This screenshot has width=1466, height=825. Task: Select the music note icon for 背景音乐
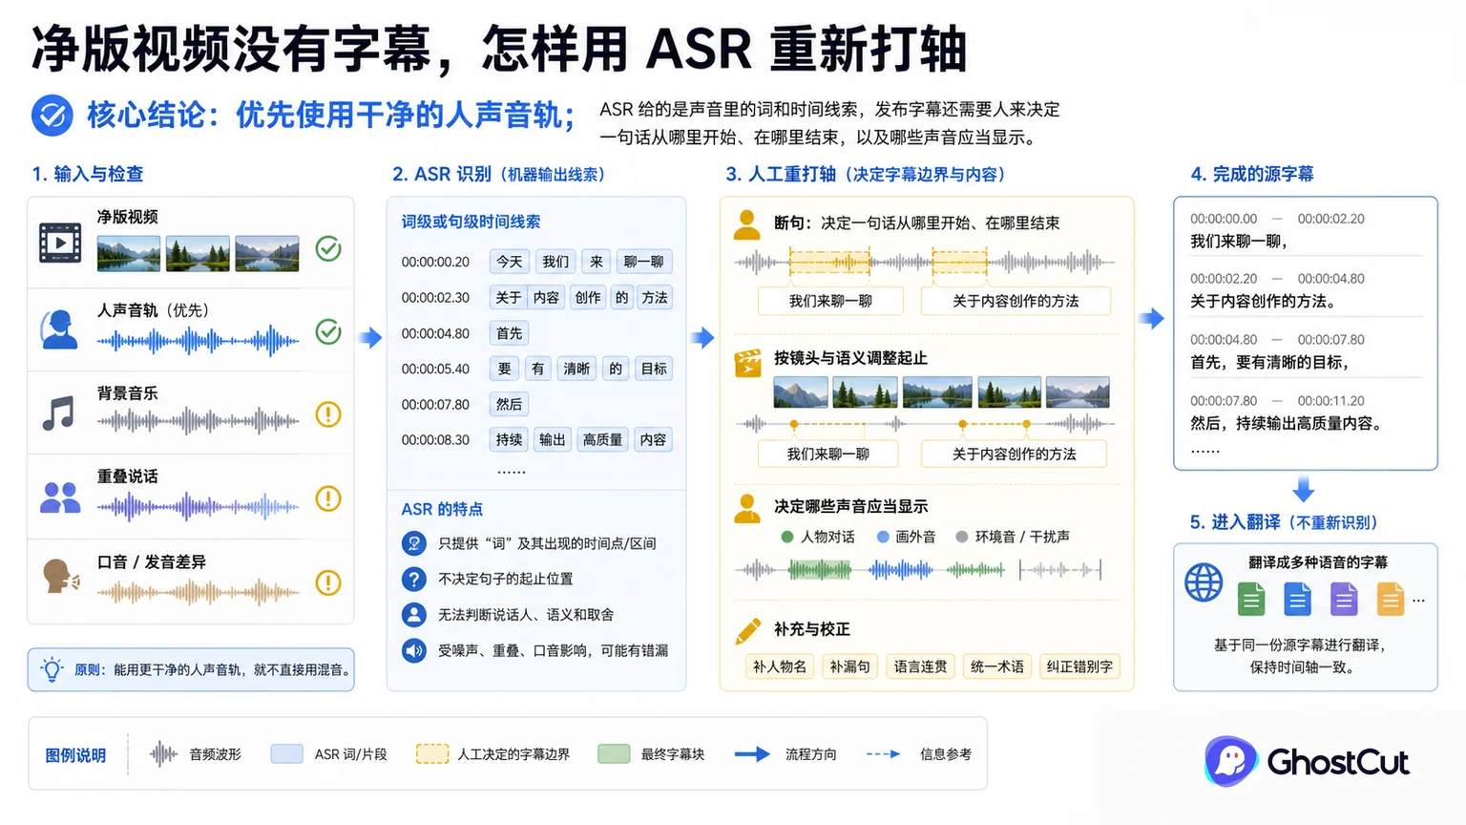pyautogui.click(x=58, y=414)
